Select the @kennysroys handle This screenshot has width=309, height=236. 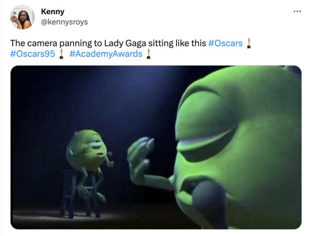tap(64, 22)
